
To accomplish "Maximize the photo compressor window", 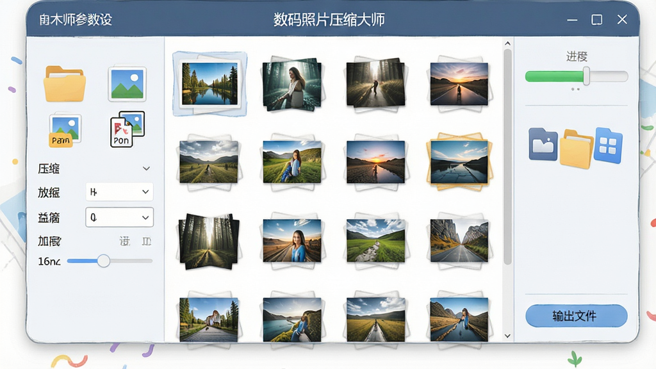I will (597, 20).
